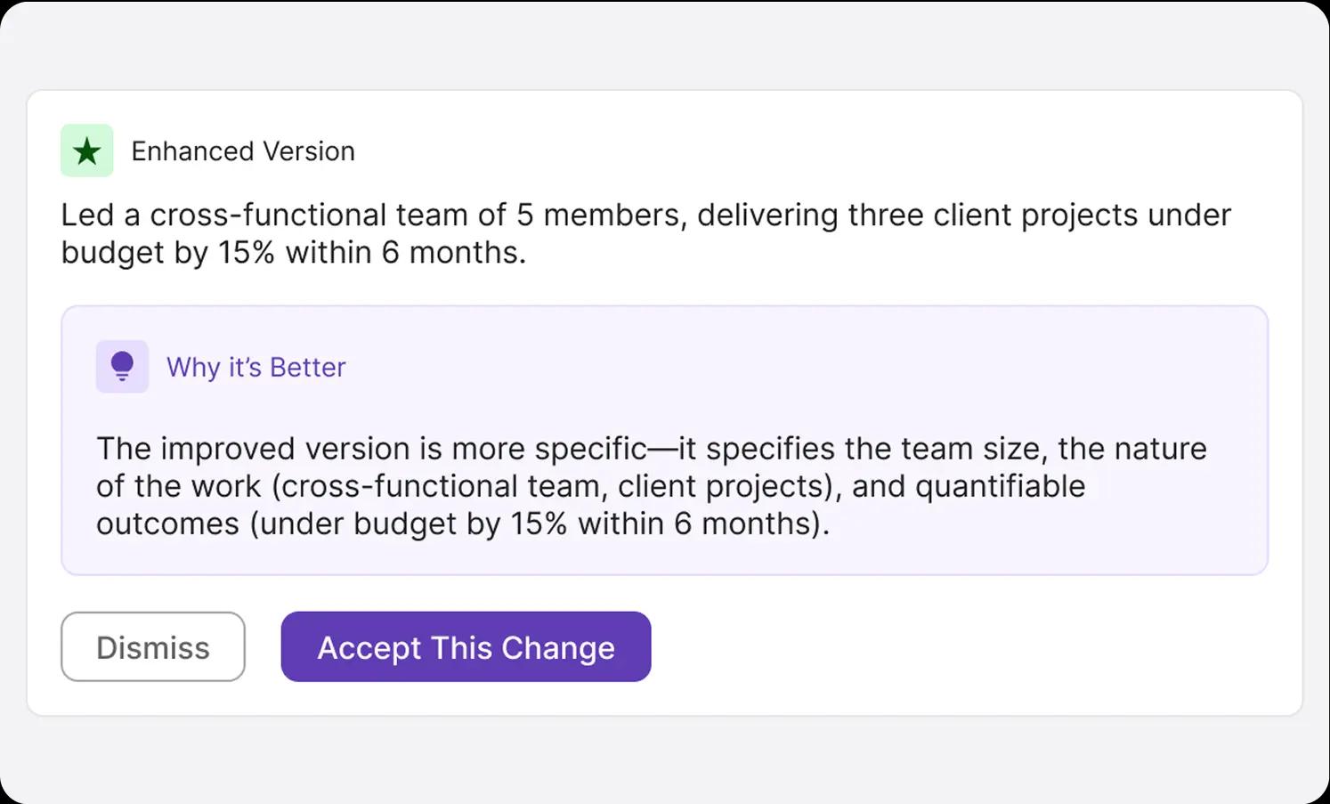Click the word "quantifiable" in the explanation
1330x804 pixels.
(x=1000, y=486)
